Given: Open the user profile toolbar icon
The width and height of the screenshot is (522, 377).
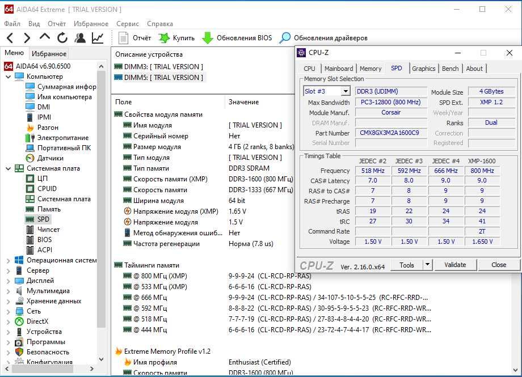Looking at the screenshot, I should (x=80, y=38).
